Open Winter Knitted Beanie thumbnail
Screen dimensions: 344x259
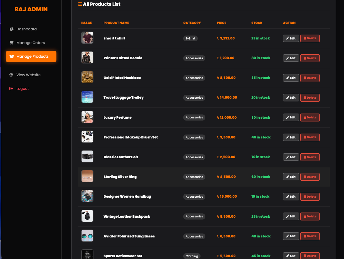87,57
